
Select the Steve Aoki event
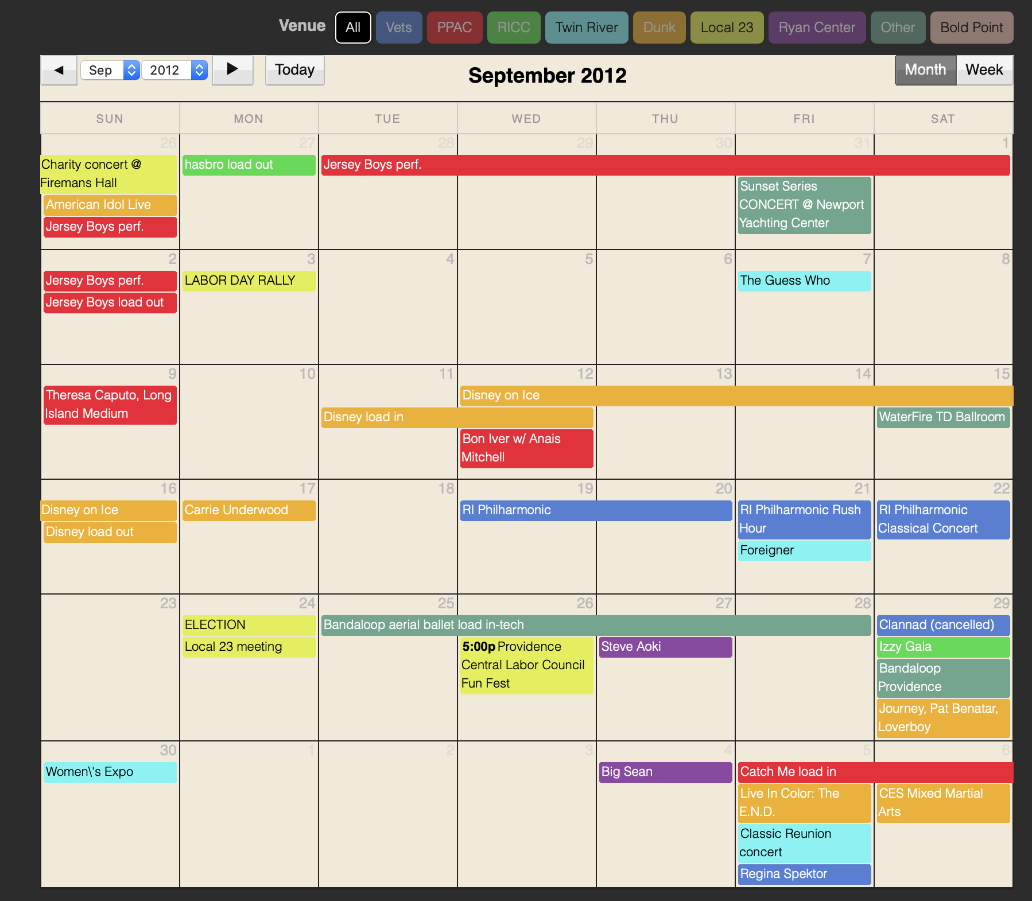click(665, 647)
